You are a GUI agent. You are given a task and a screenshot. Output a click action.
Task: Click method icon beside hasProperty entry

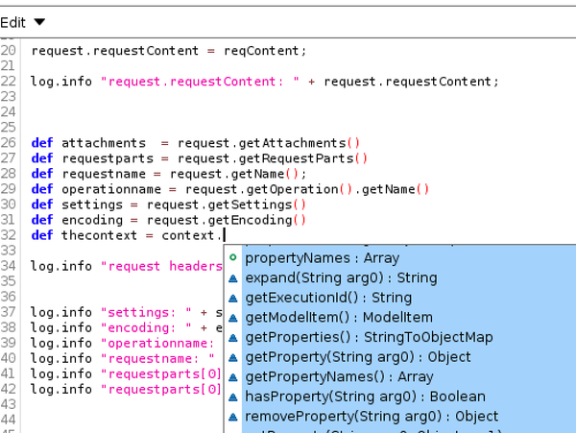coord(233,397)
